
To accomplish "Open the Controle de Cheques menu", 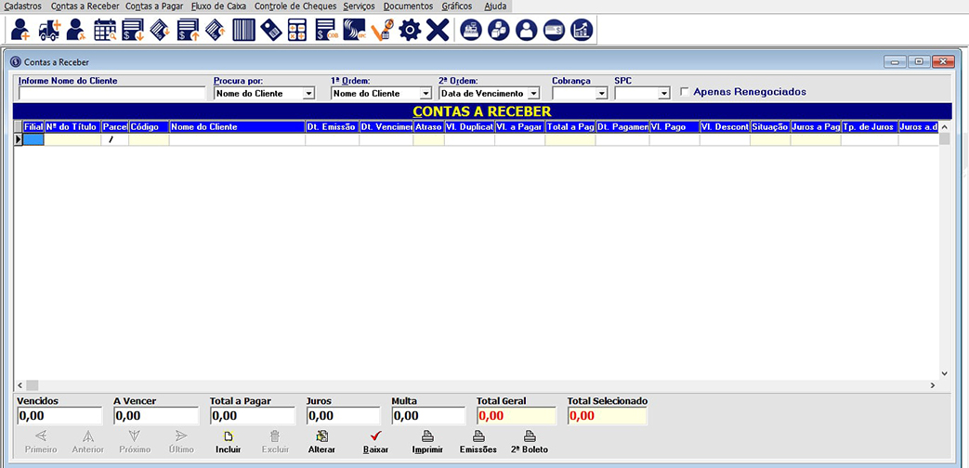I will pyautogui.click(x=294, y=6).
